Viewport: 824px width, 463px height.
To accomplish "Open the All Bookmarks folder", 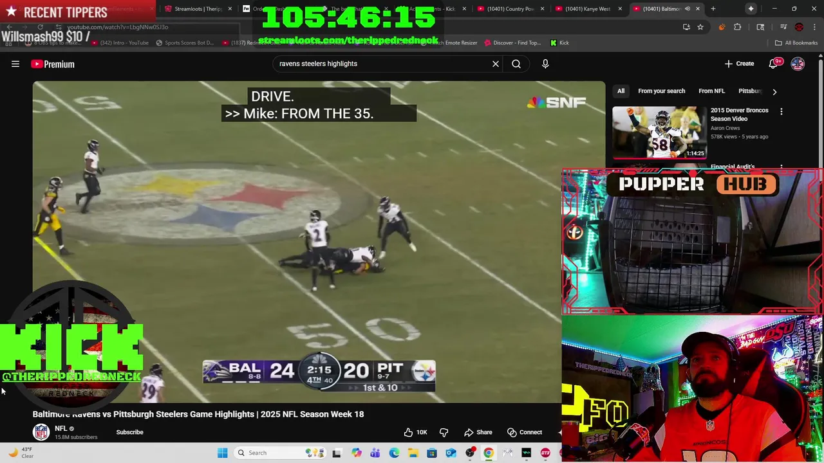I will 796,43.
